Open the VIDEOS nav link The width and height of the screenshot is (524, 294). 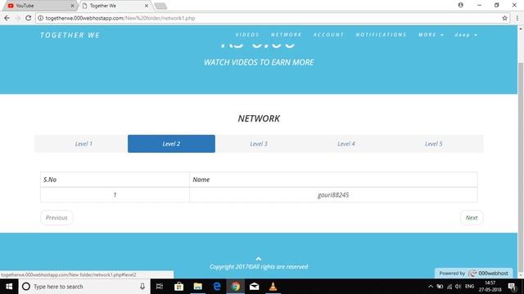coord(247,34)
